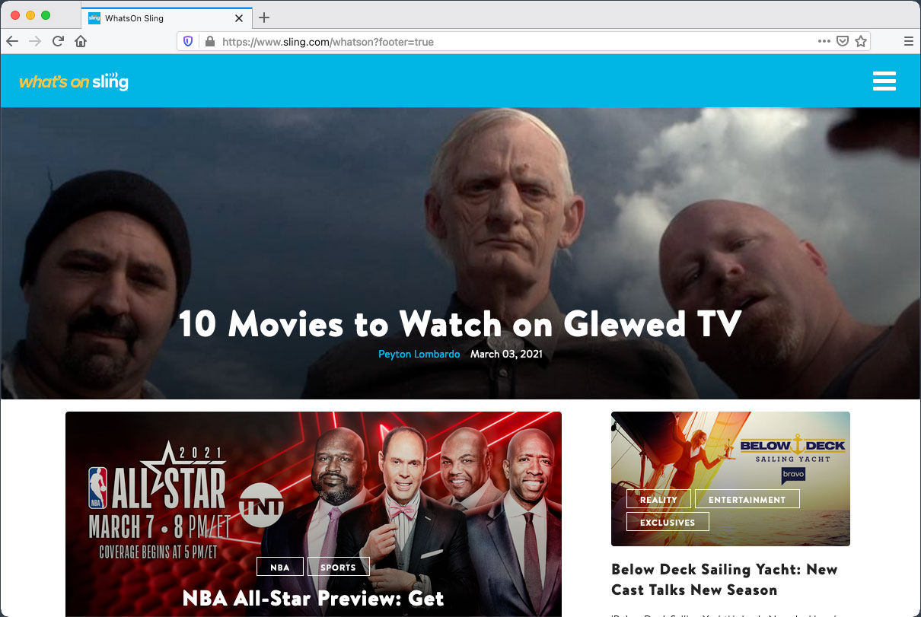Click the what's on sling logo
Screen dimensions: 921x617
point(74,81)
